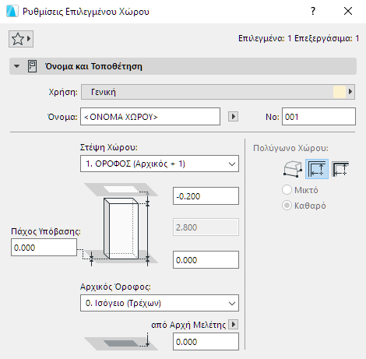
Task: Edit the No field showing 001
Action: 318,117
